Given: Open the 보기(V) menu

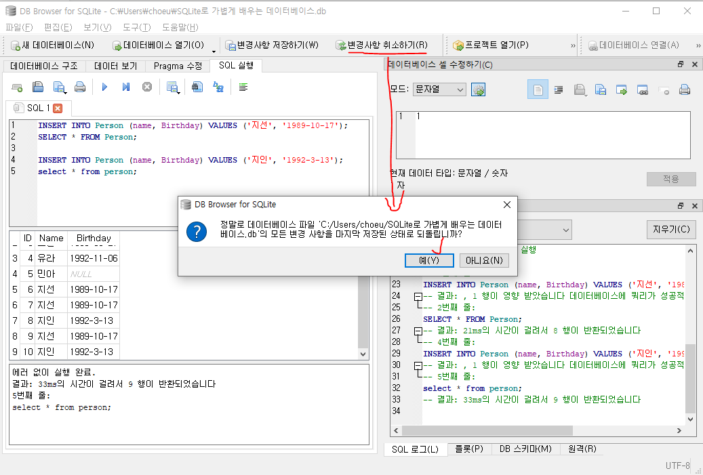Looking at the screenshot, I should 98,27.
